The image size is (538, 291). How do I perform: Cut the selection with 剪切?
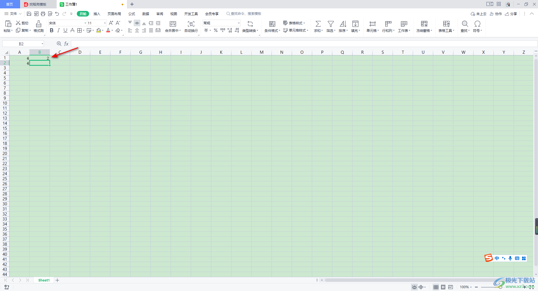[x=22, y=23]
